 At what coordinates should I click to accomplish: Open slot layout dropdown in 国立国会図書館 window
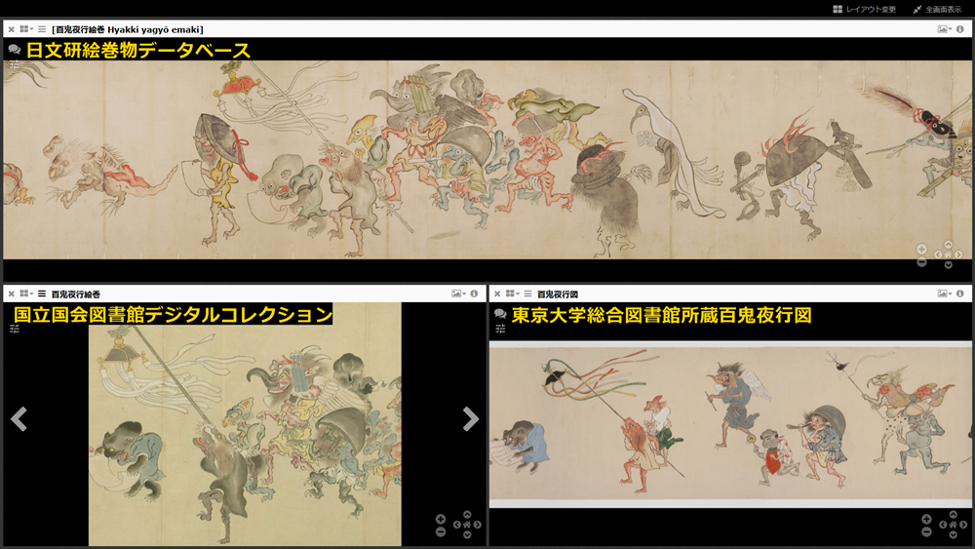26,294
